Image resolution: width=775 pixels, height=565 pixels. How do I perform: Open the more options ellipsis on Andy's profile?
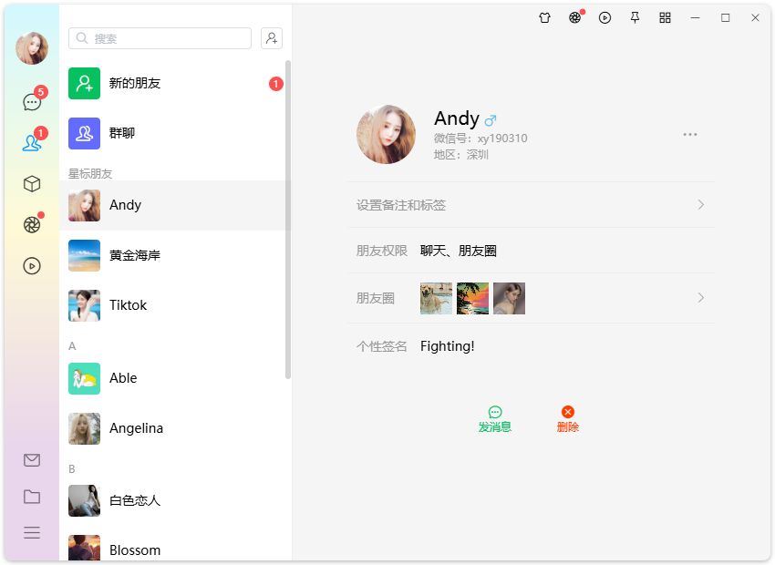pyautogui.click(x=689, y=134)
